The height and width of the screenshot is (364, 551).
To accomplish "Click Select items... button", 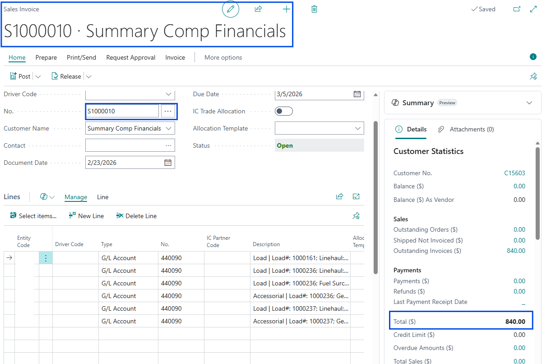I will 33,216.
